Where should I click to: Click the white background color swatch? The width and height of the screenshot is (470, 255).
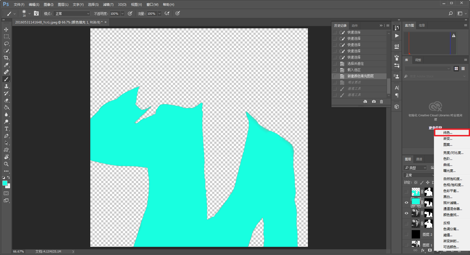[8, 187]
